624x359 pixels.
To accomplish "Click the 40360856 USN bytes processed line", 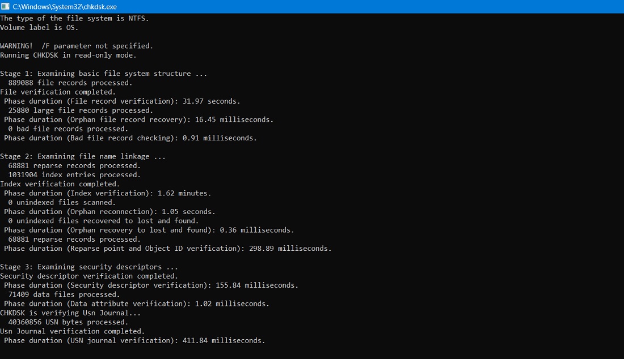I will click(x=68, y=322).
